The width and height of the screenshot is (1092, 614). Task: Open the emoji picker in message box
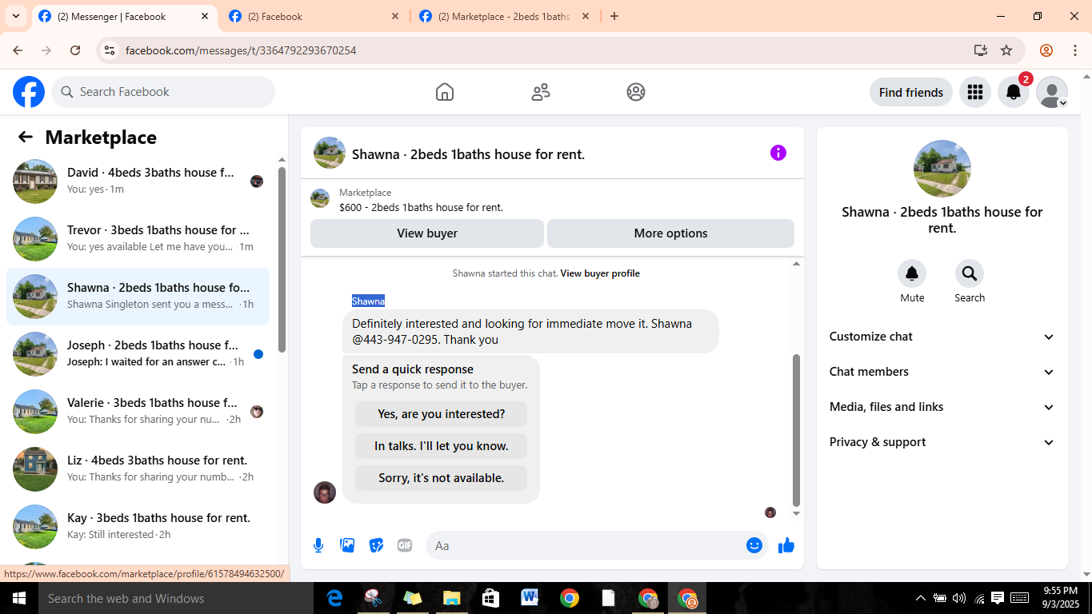coord(754,545)
